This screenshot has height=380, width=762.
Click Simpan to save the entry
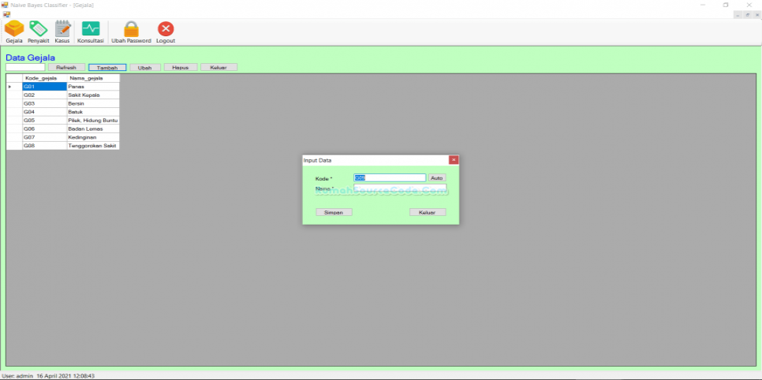[x=334, y=212]
